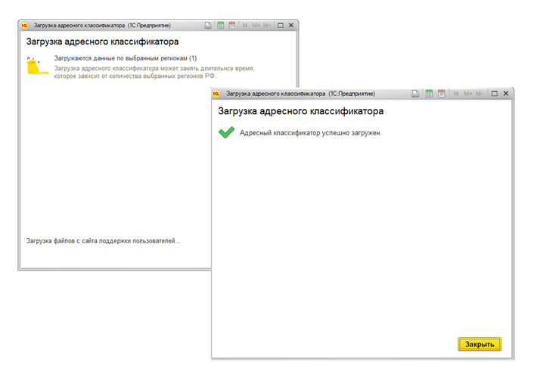Click the M+ button in the back window title bar
The width and height of the screenshot is (540, 384).
coord(256,26)
